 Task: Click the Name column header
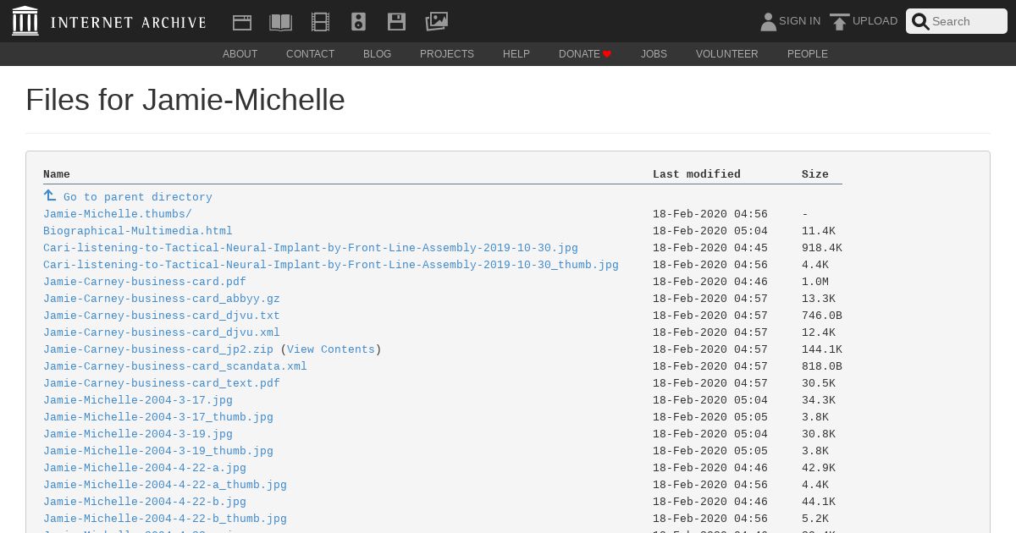click(57, 174)
